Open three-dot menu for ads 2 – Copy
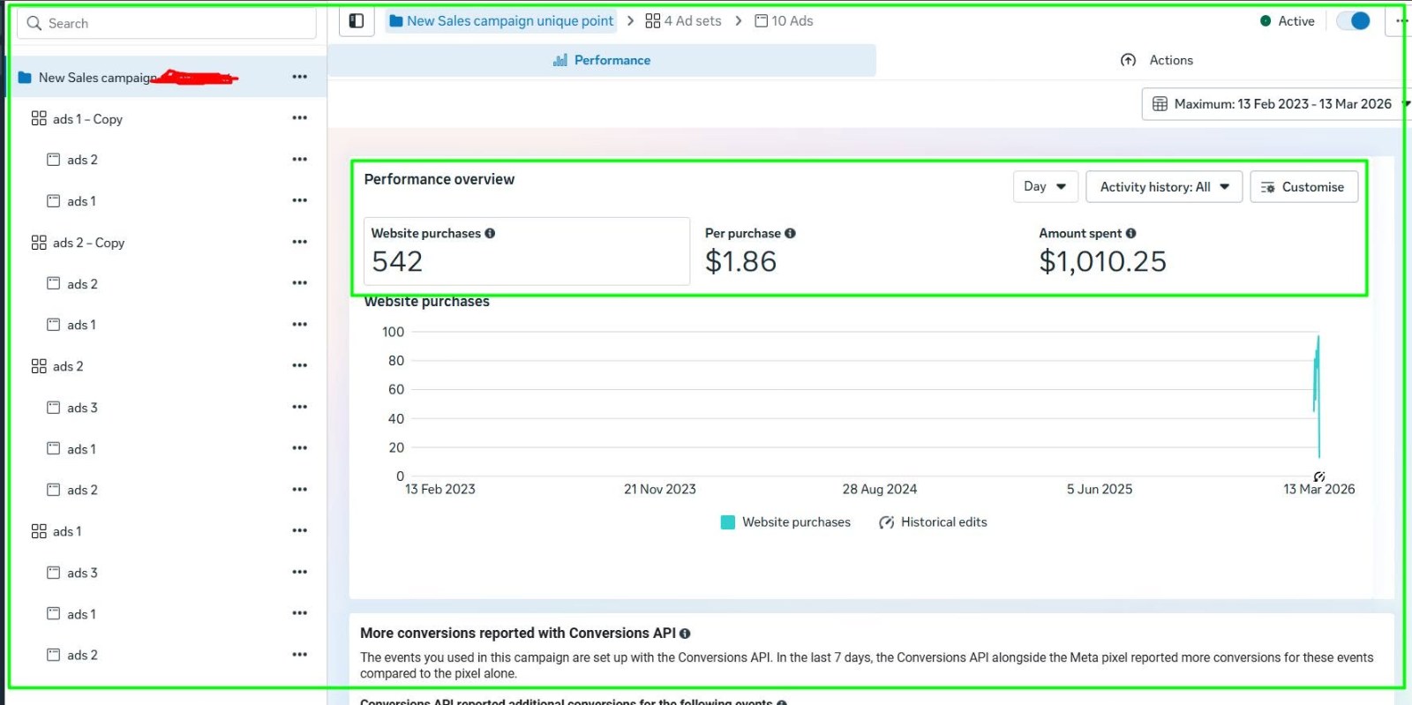Screen dimensions: 1412x705 point(300,242)
